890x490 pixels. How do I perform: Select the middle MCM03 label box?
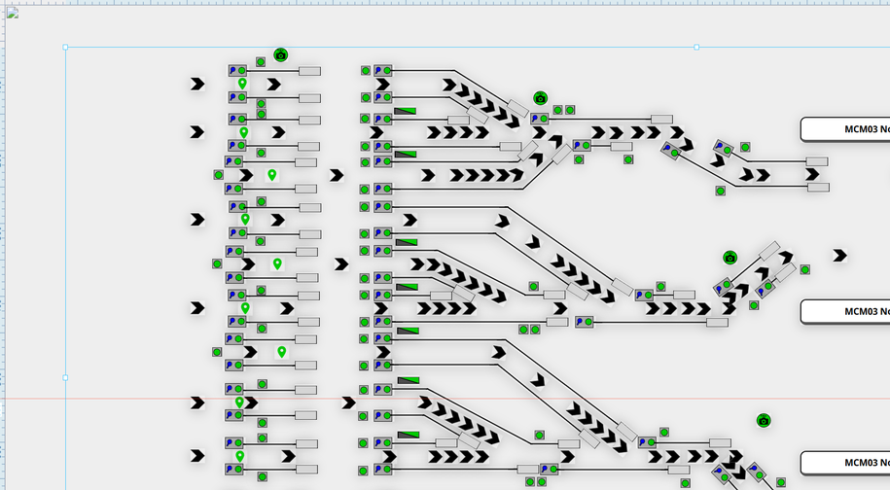tap(845, 311)
